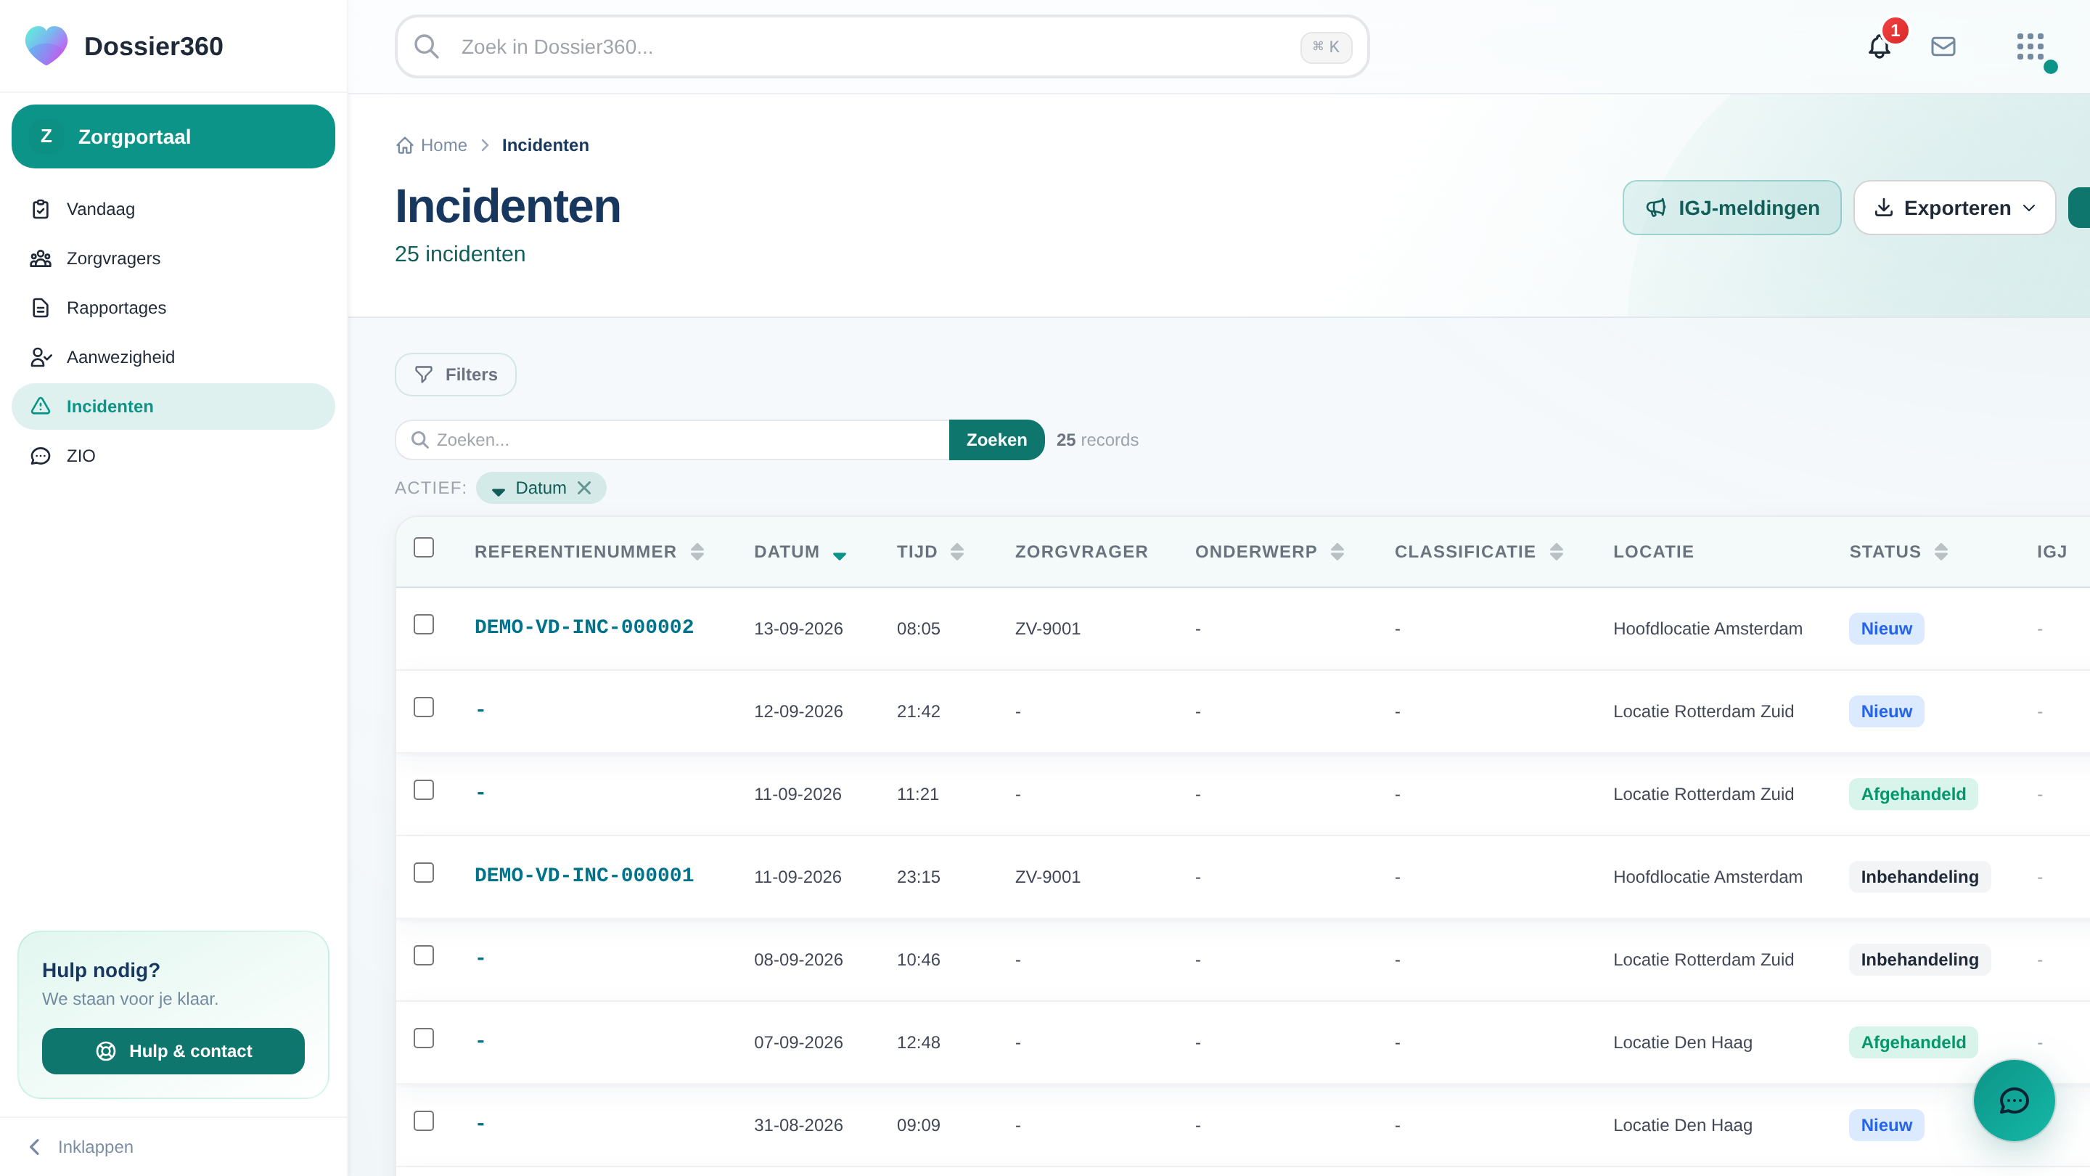Remove the active Datum sort chip

[584, 488]
